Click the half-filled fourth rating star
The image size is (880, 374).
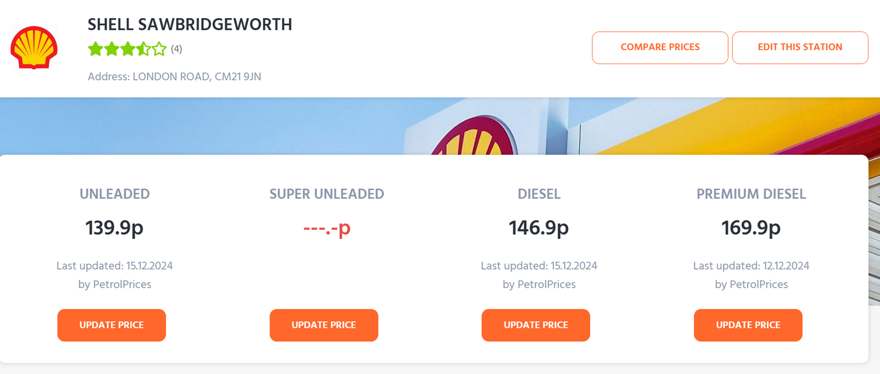click(144, 49)
